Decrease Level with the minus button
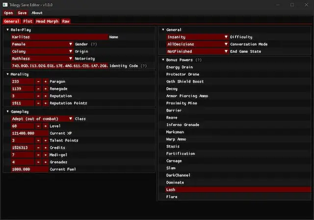The image size is (314, 220). coord(38,126)
